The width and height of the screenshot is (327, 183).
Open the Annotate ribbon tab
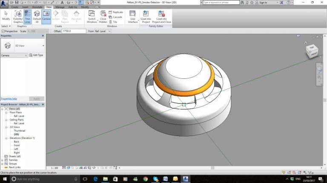pyautogui.click(x=37, y=7)
